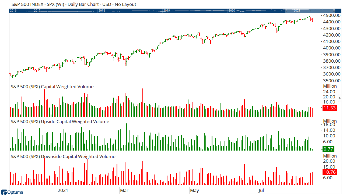Click the "Million" unit label of the Upside pane
The height and width of the screenshot is (196, 343).
point(330,121)
